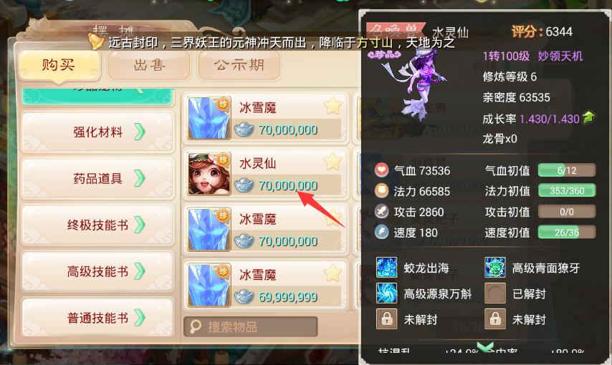612x365 pixels.
Task: Click the green growth-rate upgrade arrow
Action: pos(588,117)
